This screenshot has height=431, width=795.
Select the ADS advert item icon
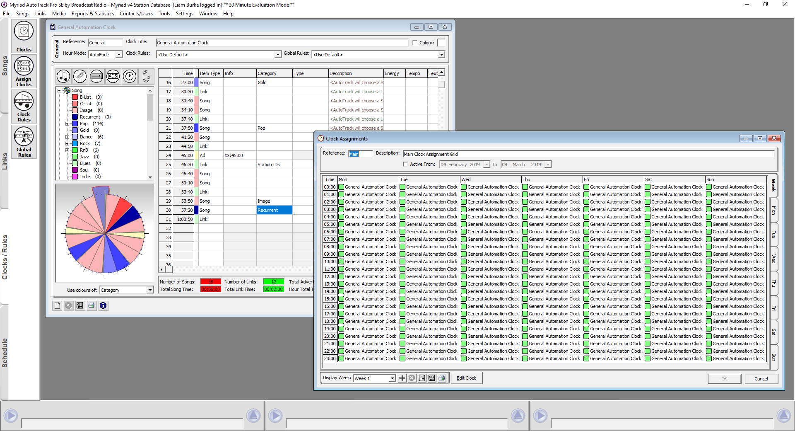tap(113, 76)
